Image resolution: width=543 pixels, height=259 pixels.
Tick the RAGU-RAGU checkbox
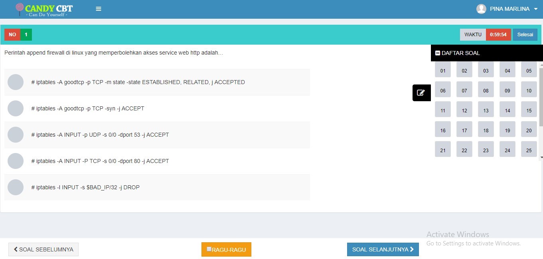click(209, 249)
